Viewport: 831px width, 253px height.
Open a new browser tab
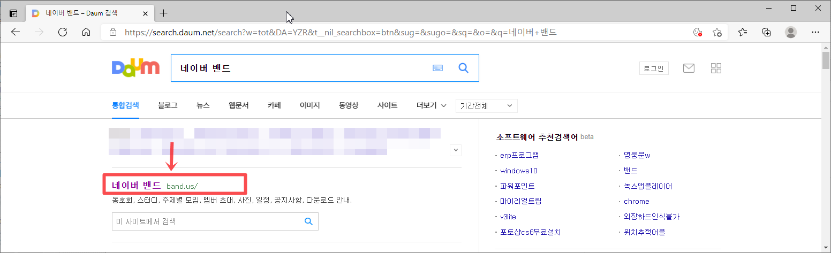click(164, 13)
